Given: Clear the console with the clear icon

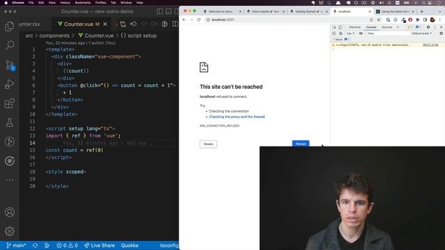Looking at the screenshot, I should click(341, 33).
